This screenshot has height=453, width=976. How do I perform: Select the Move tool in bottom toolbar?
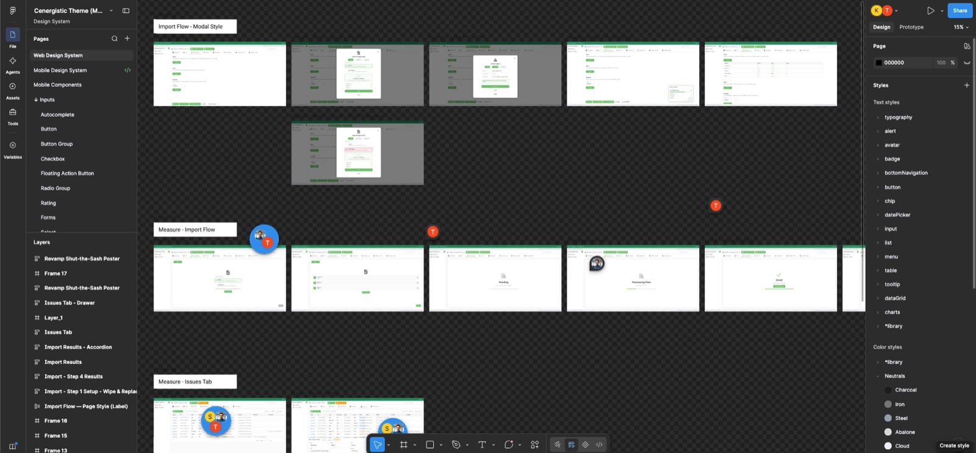point(378,444)
